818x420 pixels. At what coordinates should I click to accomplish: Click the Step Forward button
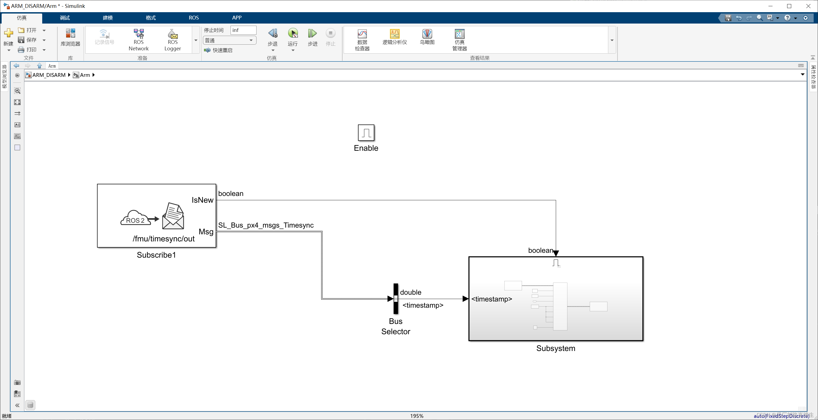(x=313, y=37)
